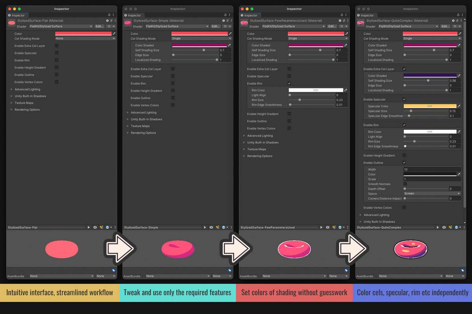Open Cel Shading Mode dropdown in StylizedSurface-FewParametersUsed
Screen dimensions: 472x314
[318, 38]
